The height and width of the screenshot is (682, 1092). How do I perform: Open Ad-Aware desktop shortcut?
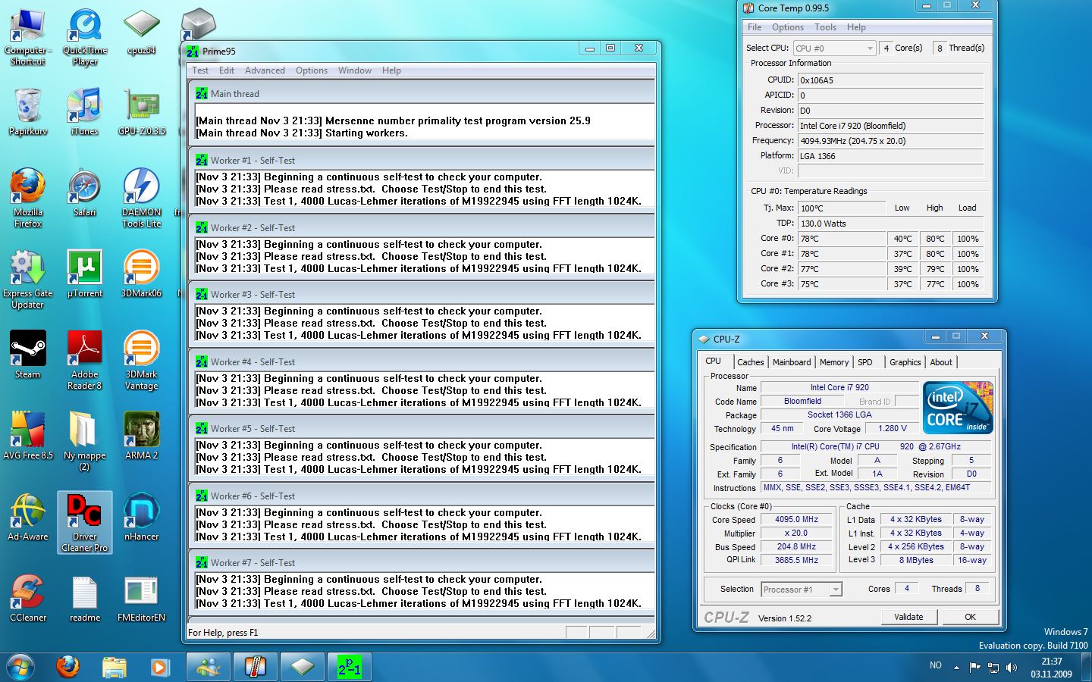(28, 517)
